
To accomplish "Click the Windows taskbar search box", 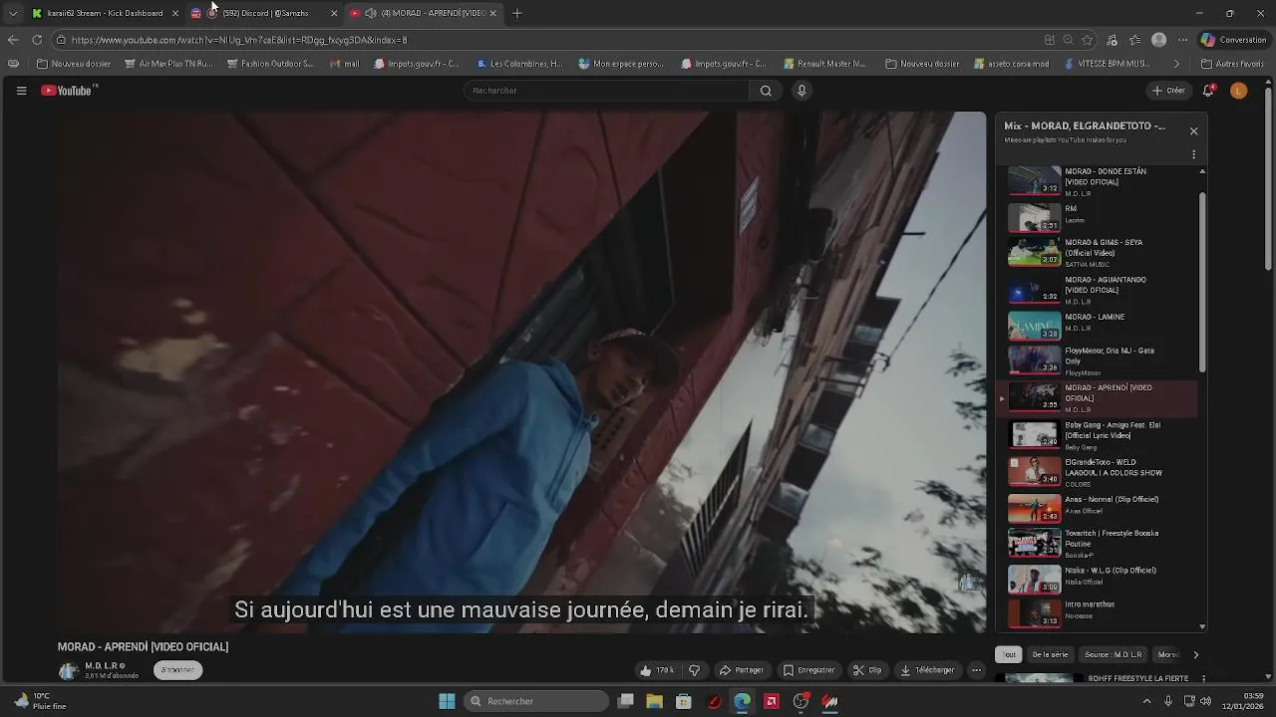I will pyautogui.click(x=537, y=701).
